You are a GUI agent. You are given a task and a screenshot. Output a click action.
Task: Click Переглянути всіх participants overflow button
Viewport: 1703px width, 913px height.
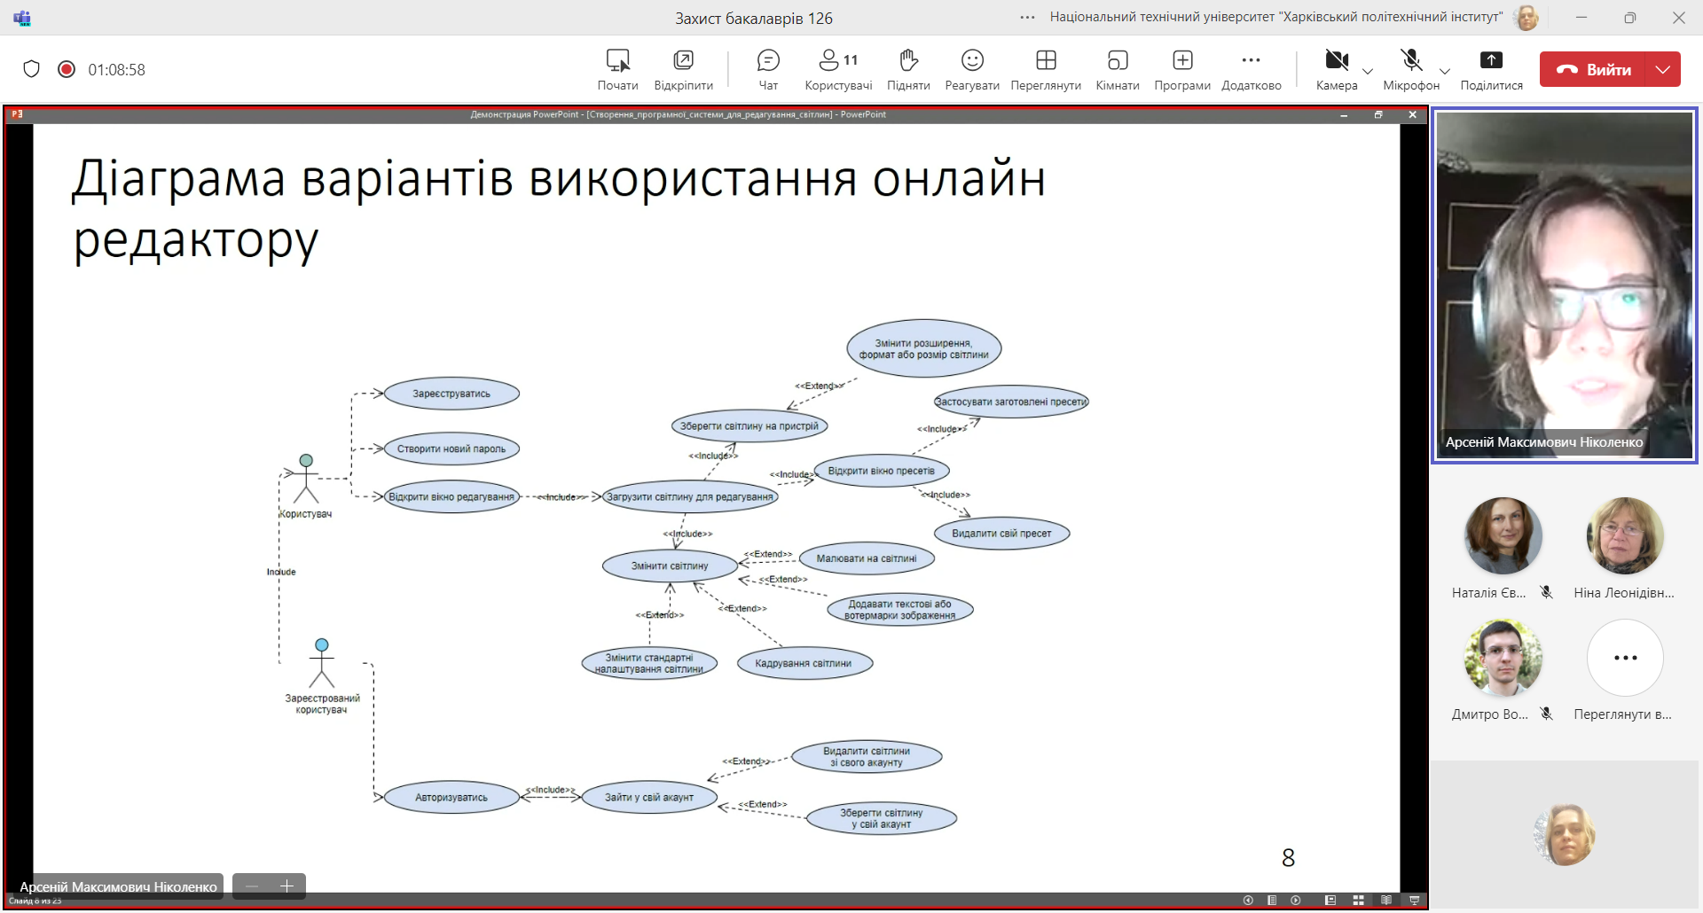[1625, 658]
